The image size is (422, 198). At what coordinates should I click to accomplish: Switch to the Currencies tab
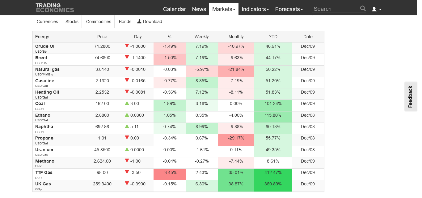pyautogui.click(x=47, y=22)
